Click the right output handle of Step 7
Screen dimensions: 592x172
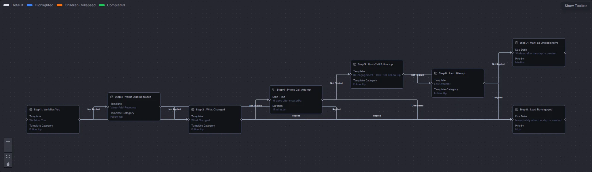pyautogui.click(x=565, y=53)
